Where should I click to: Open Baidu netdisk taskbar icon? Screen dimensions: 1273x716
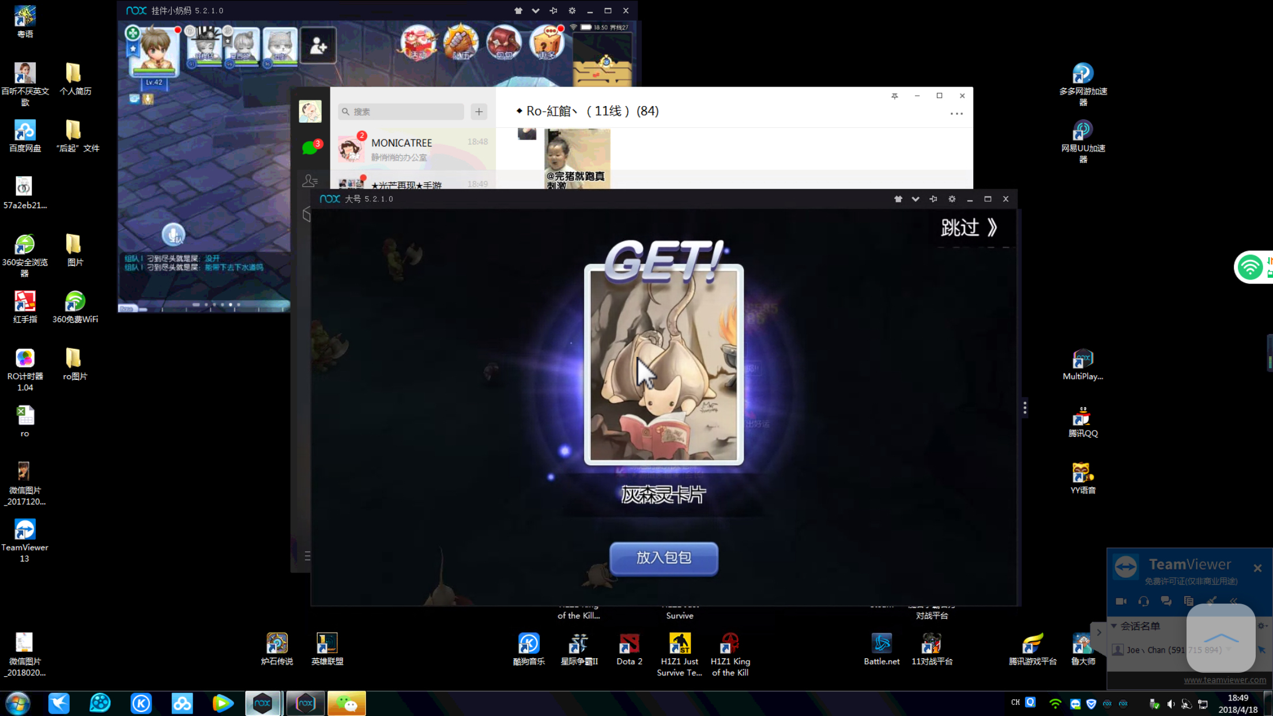pos(182,703)
